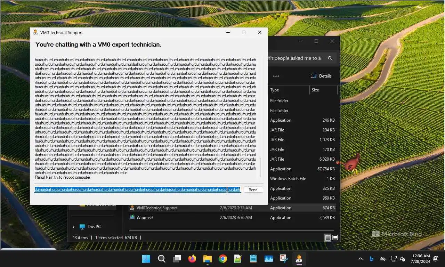The height and width of the screenshot is (267, 445).
Task: Expand the This PC tree node chevron
Action: [73, 227]
